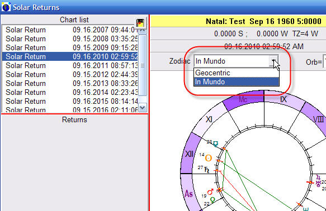Click the 09.16.2010 02:59:52 AM text
This screenshot has height=211, width=326.
click(x=264, y=46)
